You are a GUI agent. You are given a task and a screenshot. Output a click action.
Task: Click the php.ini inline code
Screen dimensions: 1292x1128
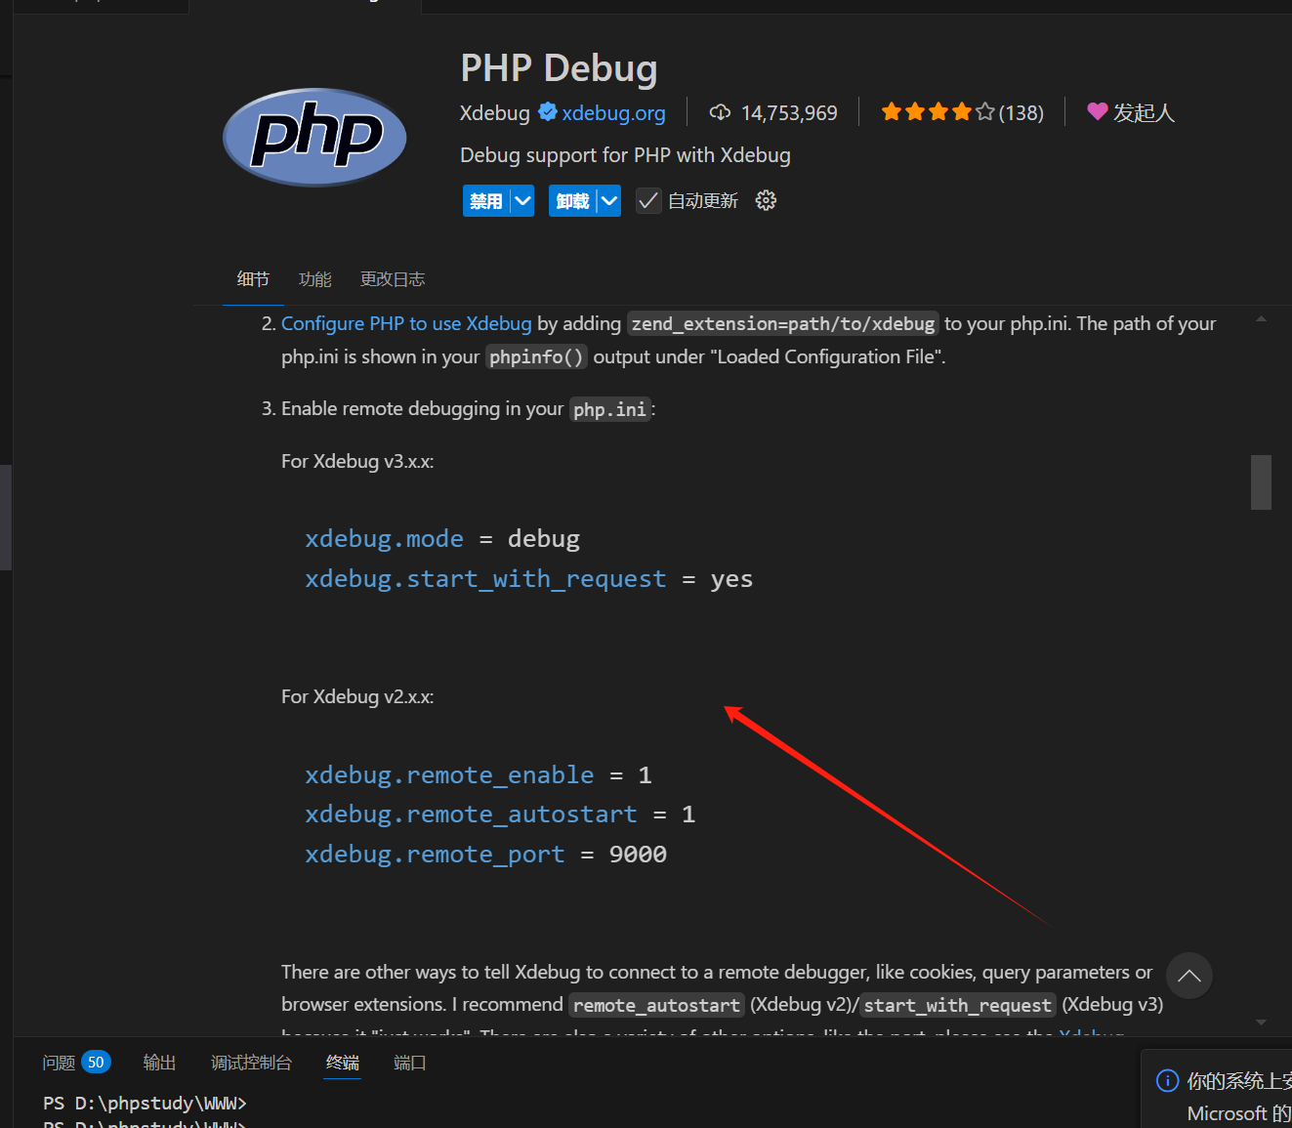[x=609, y=409]
